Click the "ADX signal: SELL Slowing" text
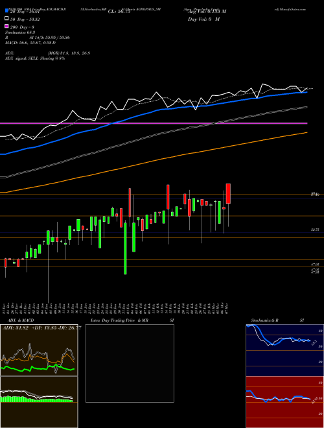324x428 pixels. [x=28, y=58]
